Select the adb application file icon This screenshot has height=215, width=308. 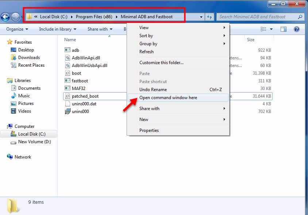(x=68, y=50)
